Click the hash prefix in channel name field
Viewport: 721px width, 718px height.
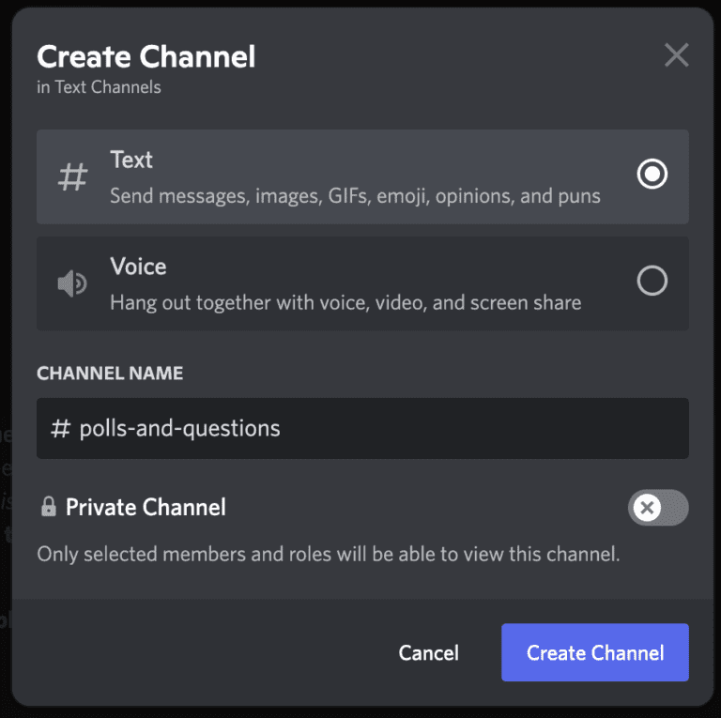60,428
